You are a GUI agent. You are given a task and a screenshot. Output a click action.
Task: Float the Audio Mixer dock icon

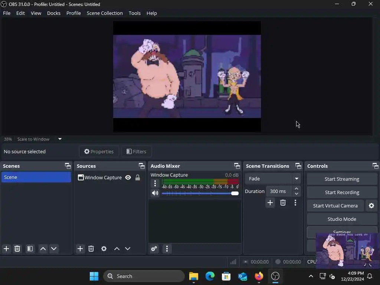[x=237, y=166]
